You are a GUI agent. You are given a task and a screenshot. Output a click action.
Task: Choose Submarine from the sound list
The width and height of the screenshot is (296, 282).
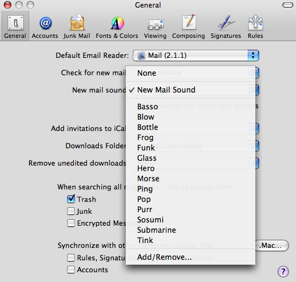click(190, 230)
